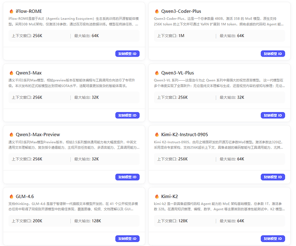
Task: Click the Qwen3-Max context window info row
Action: tap(74, 97)
